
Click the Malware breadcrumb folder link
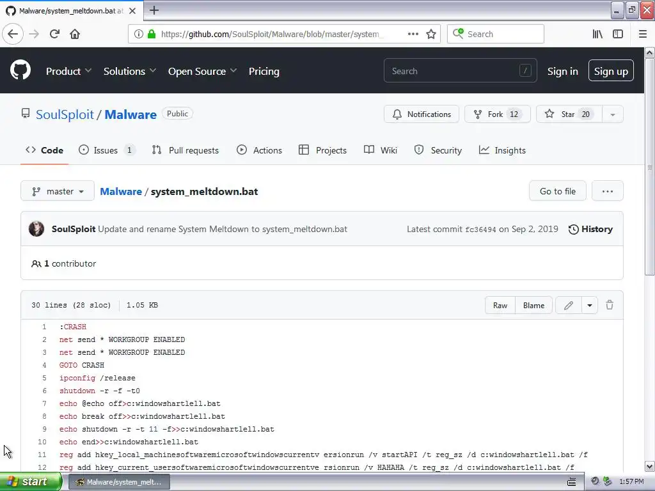click(x=121, y=191)
